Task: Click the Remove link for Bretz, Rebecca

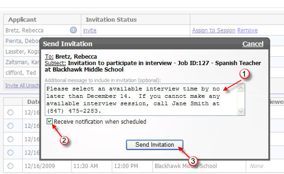Action: 248,30
